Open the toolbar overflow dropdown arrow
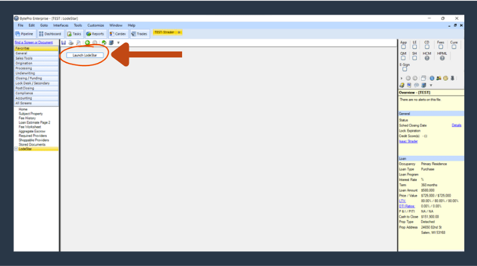The width and height of the screenshot is (477, 266). tap(118, 43)
